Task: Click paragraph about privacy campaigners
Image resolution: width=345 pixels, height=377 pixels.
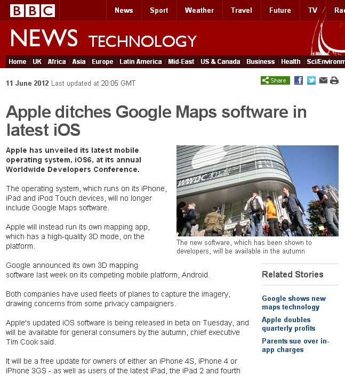Action: click(x=118, y=299)
